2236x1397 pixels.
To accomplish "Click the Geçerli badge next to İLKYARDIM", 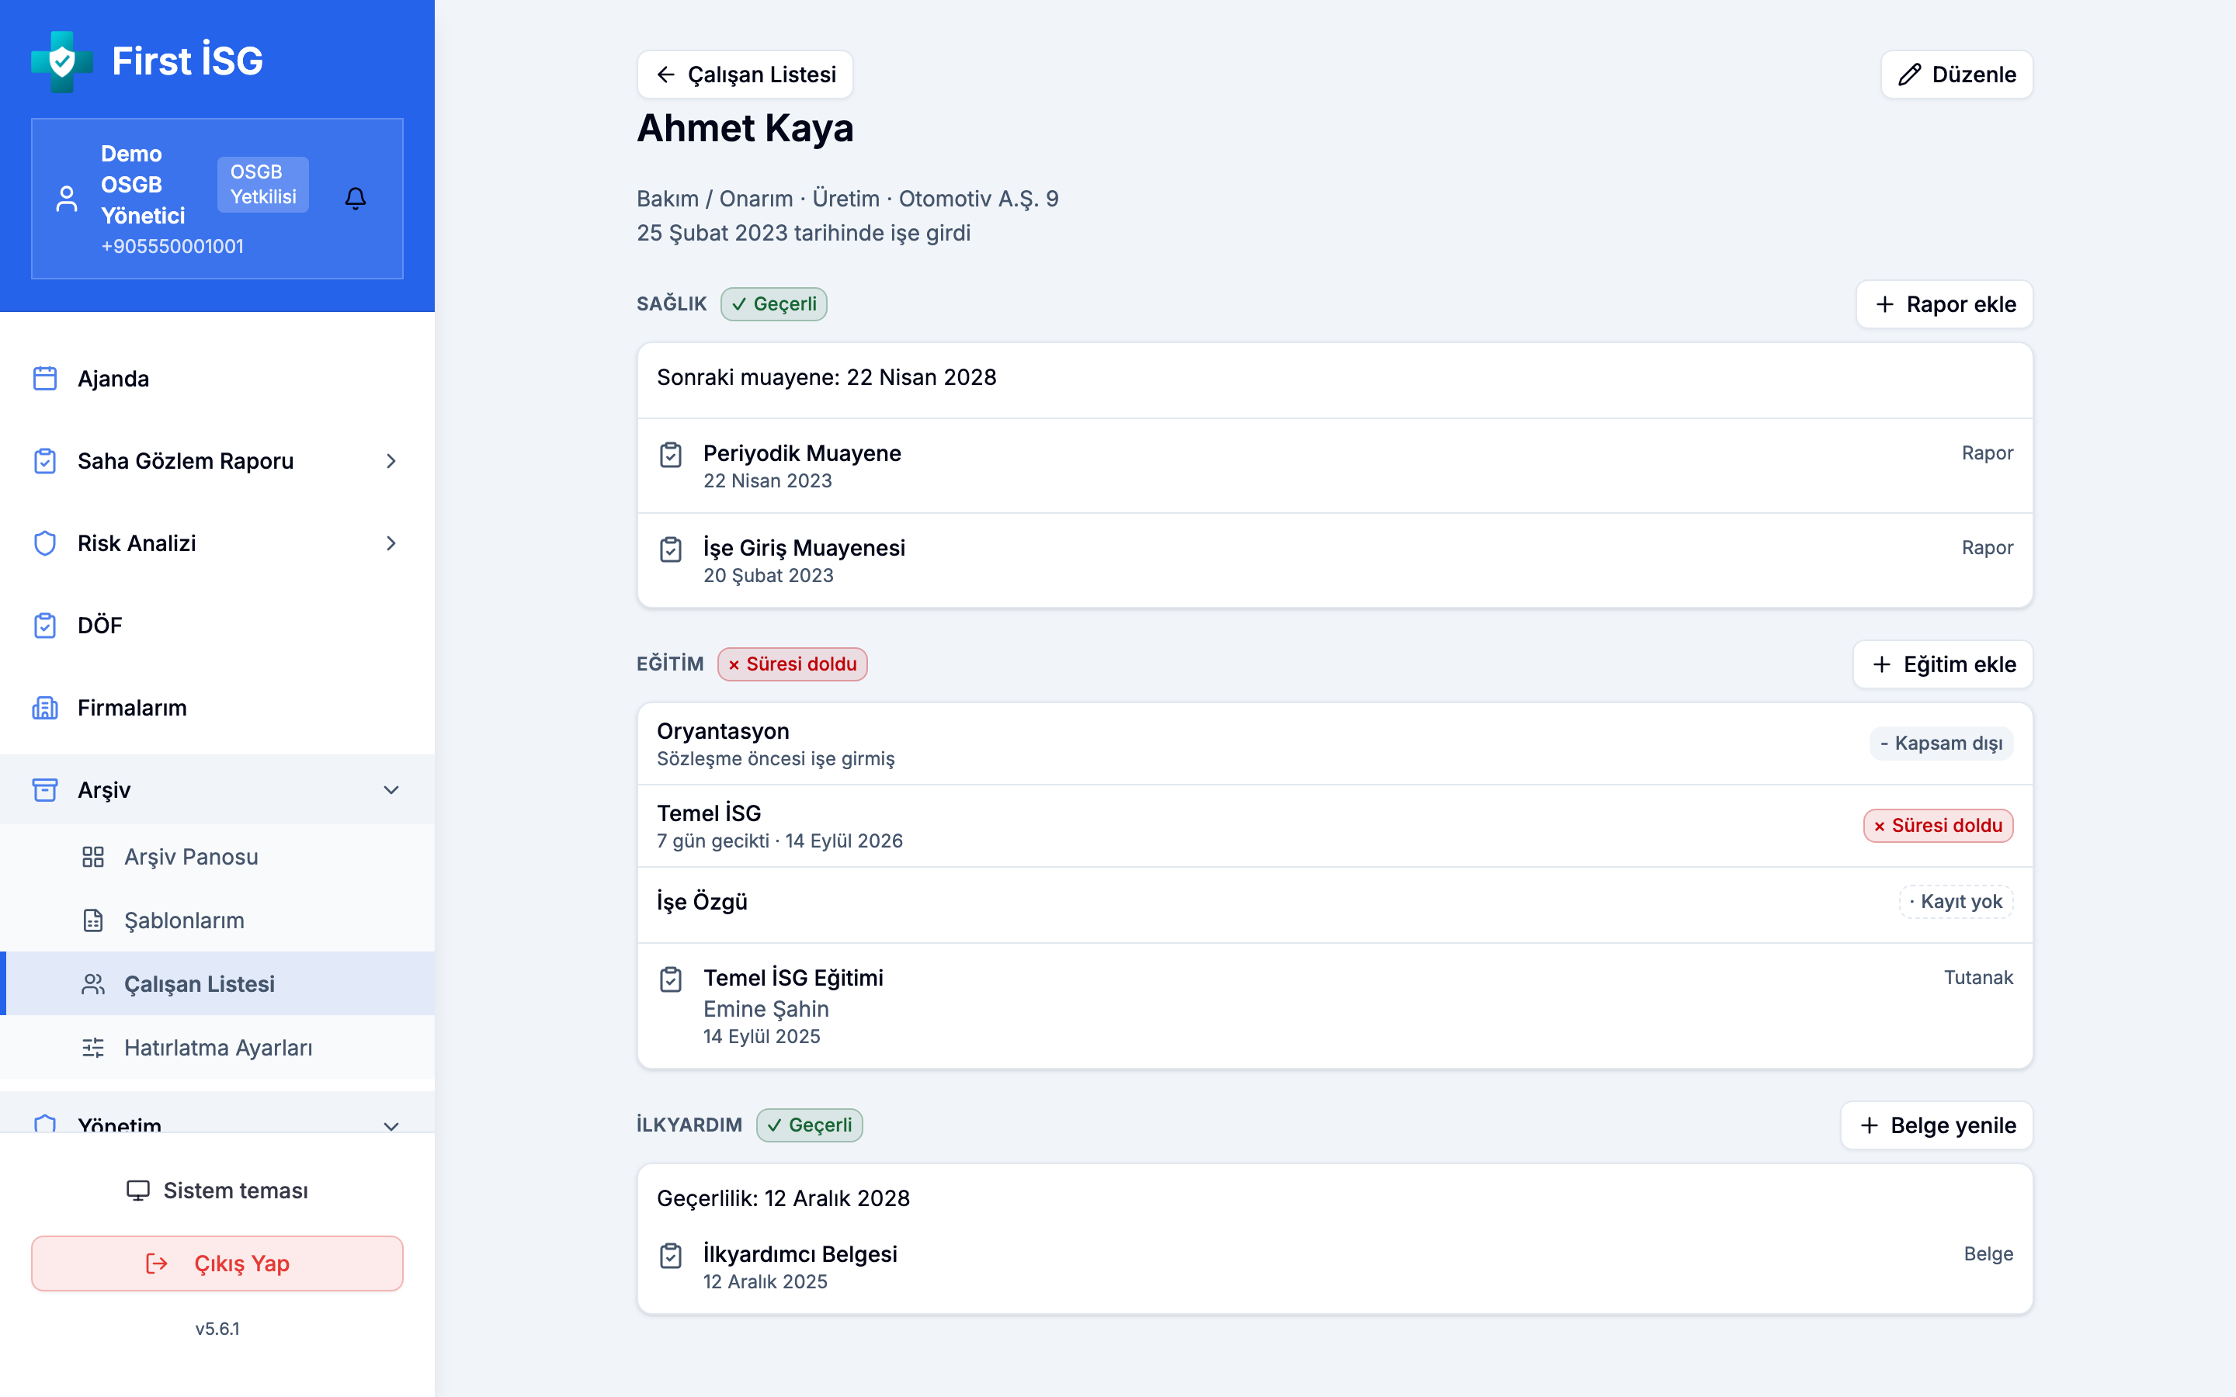I will coord(810,1125).
